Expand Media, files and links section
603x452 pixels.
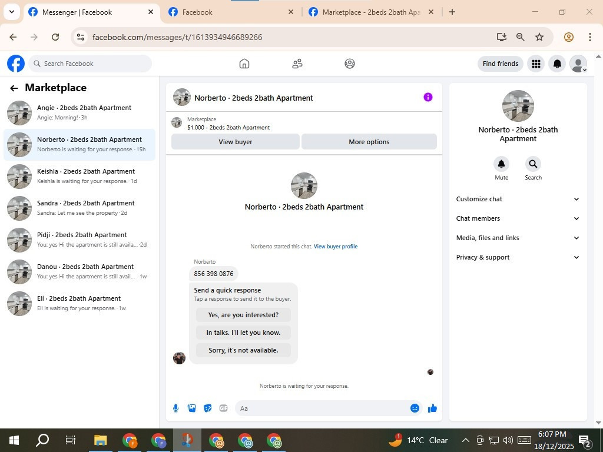click(x=518, y=238)
